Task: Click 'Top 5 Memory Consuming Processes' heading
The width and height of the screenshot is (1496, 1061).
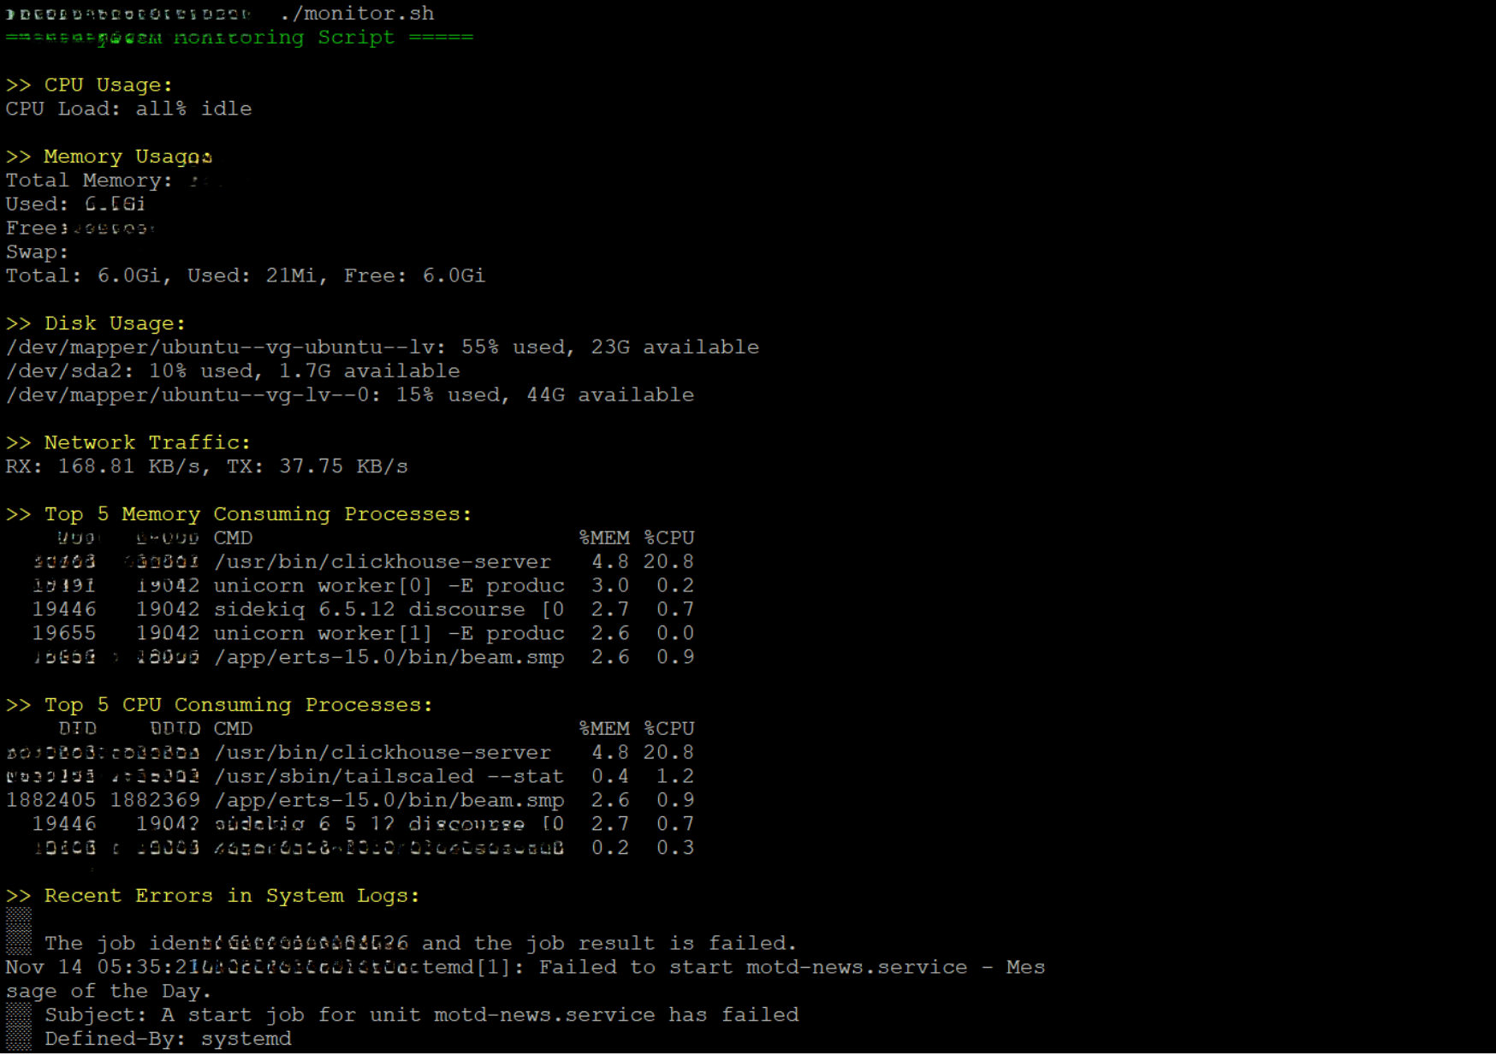Action: (239, 514)
